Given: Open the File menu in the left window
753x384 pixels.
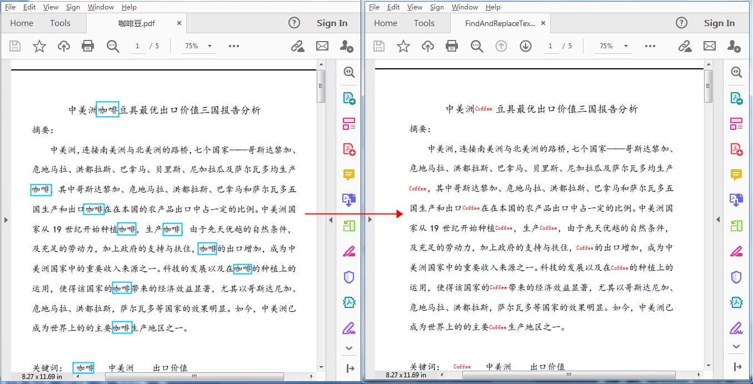Looking at the screenshot, I should click(x=10, y=7).
